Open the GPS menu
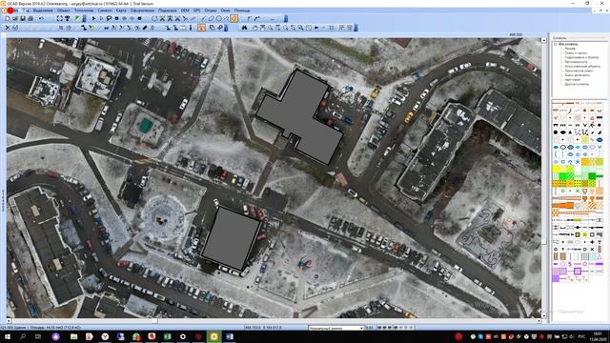 (197, 10)
